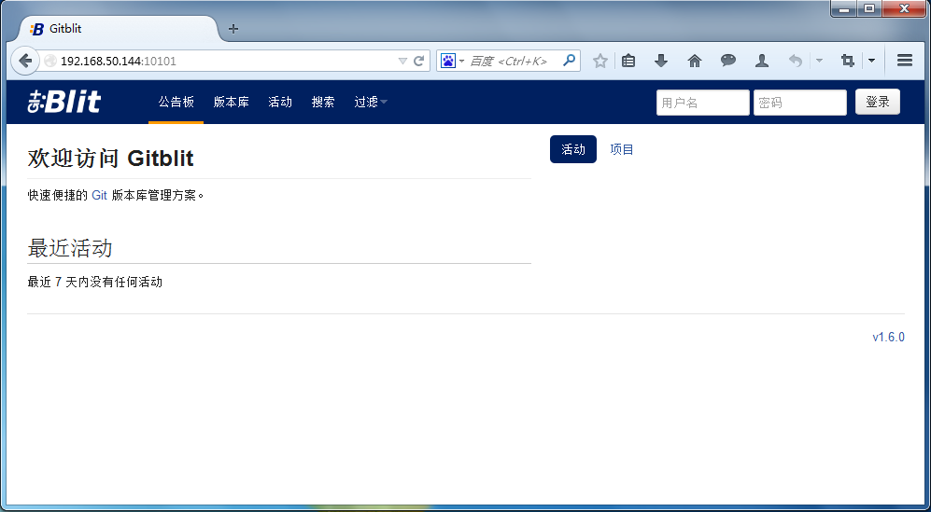Bookmark this page with star icon

600,61
